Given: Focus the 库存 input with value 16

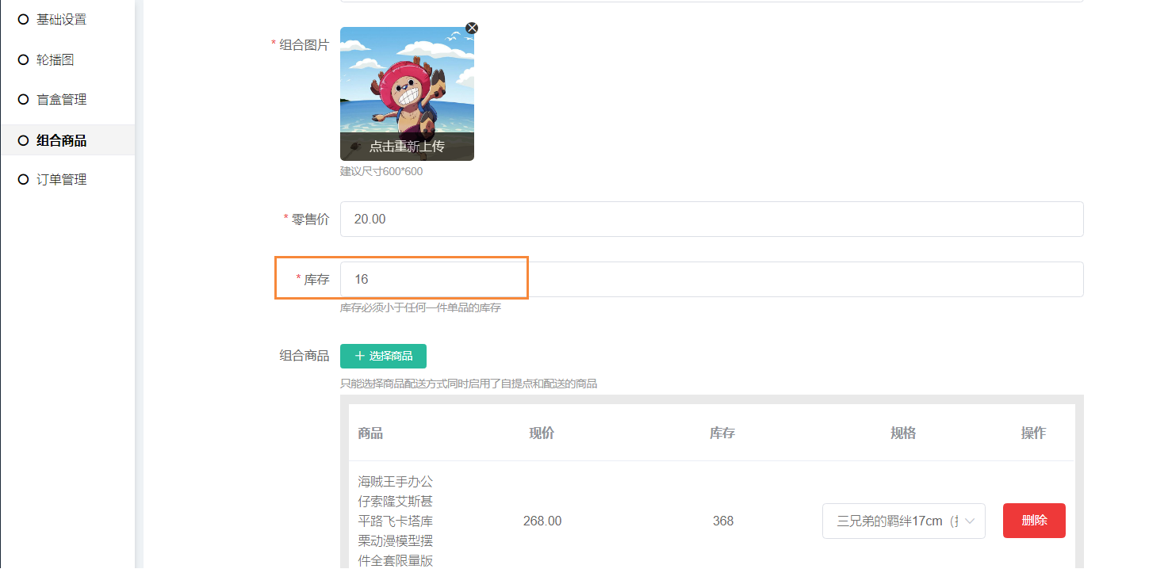Looking at the screenshot, I should [x=711, y=279].
